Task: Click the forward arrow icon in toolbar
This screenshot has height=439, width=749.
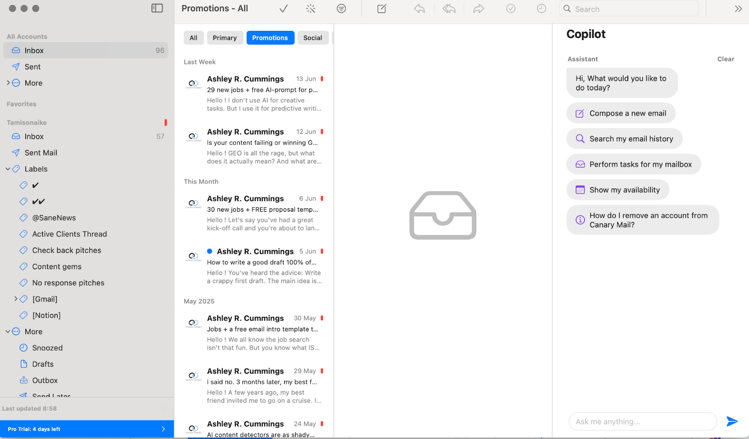Action: point(478,9)
